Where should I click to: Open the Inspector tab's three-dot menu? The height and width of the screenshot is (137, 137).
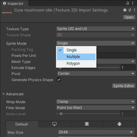point(133,3)
